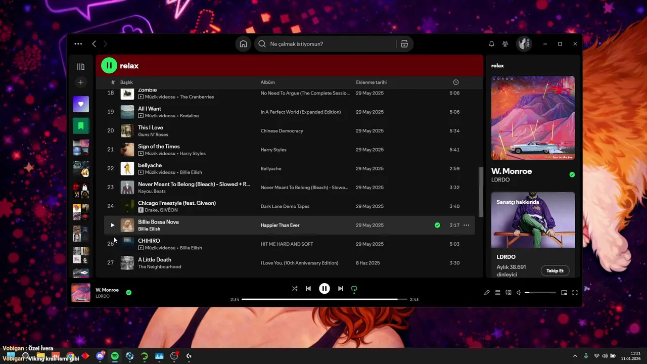The width and height of the screenshot is (647, 364).
Task: Open connect to a device icon
Action: tap(509, 293)
